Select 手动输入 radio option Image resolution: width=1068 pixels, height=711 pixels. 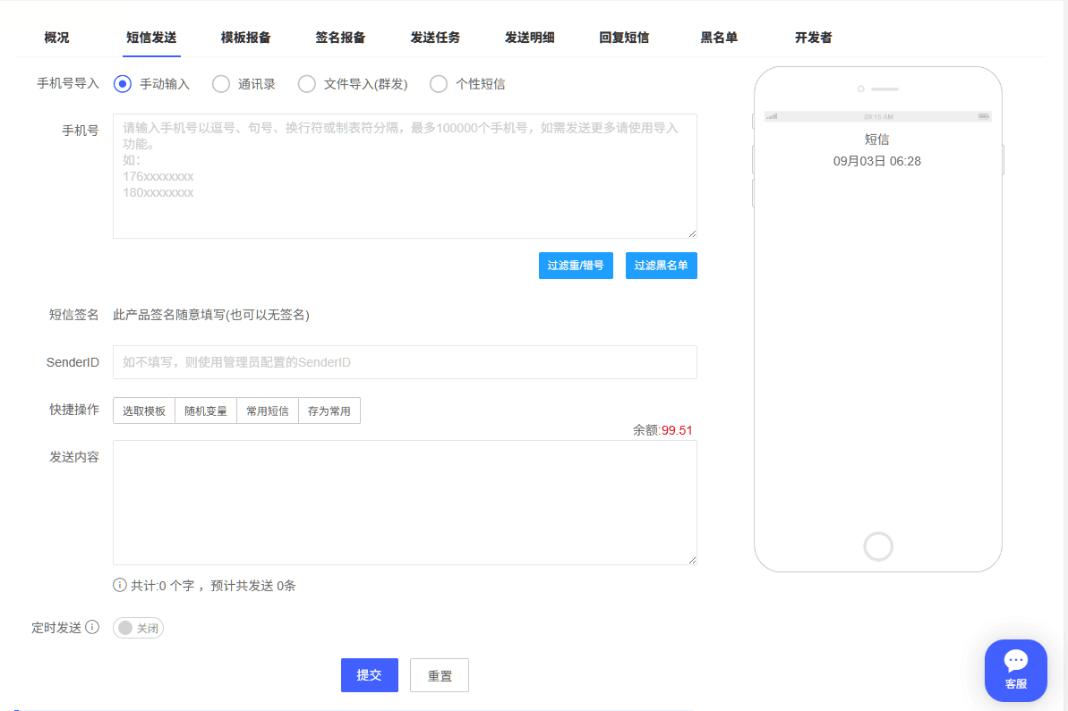point(124,84)
